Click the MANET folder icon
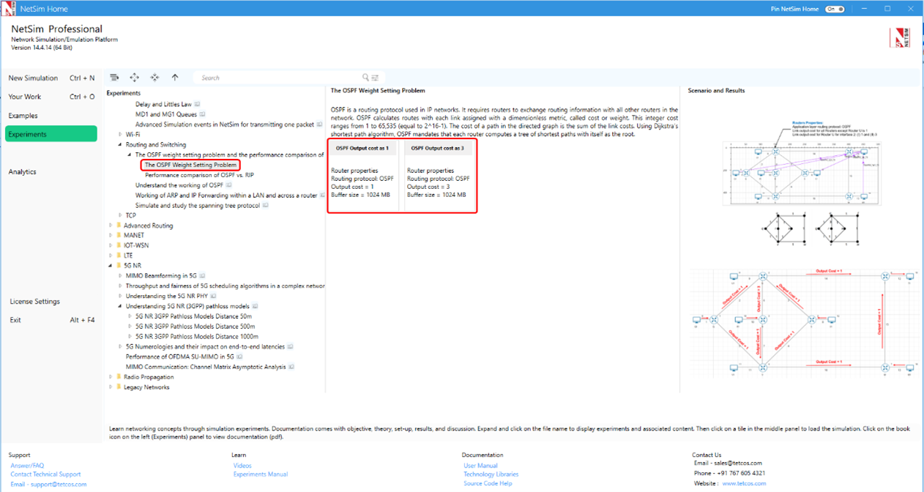924x492 pixels. (119, 236)
